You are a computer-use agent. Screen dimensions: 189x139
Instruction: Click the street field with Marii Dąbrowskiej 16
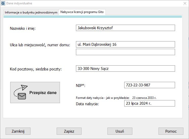click(125, 44)
